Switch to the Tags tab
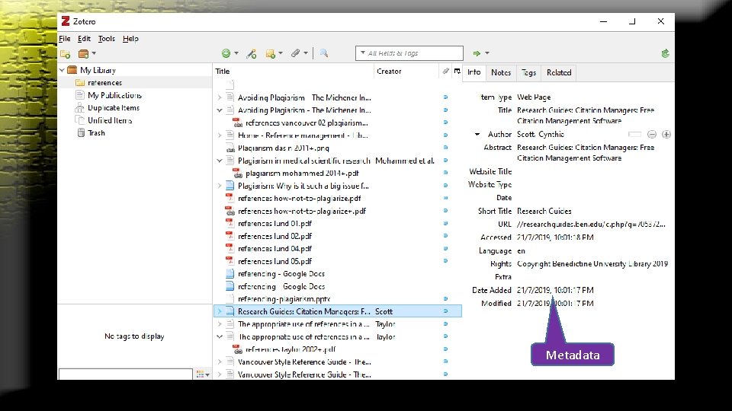The image size is (732, 411). tap(528, 72)
